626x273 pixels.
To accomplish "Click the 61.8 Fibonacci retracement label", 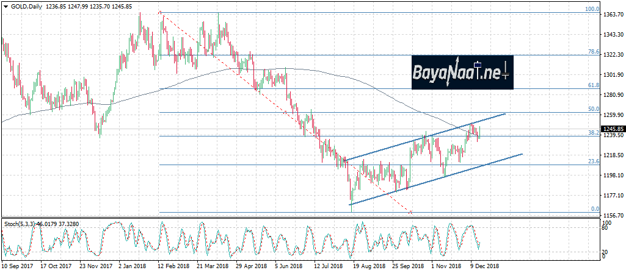I will [x=592, y=86].
